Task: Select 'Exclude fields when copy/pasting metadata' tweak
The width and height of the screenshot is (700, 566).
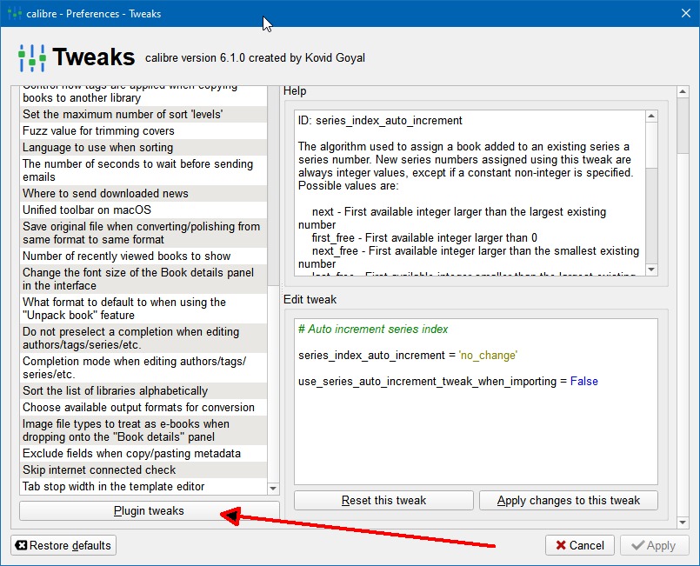Action: 143,453
